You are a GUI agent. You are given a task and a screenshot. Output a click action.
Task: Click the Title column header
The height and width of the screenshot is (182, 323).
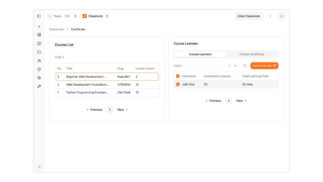click(x=69, y=68)
